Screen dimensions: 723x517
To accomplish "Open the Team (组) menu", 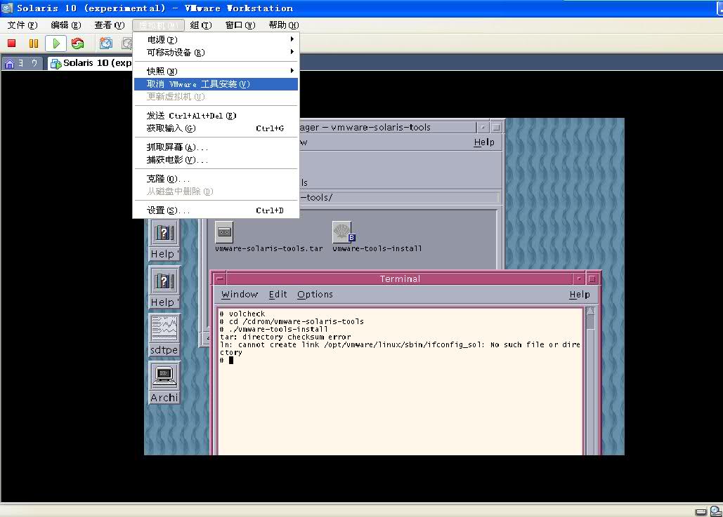I will 200,25.
